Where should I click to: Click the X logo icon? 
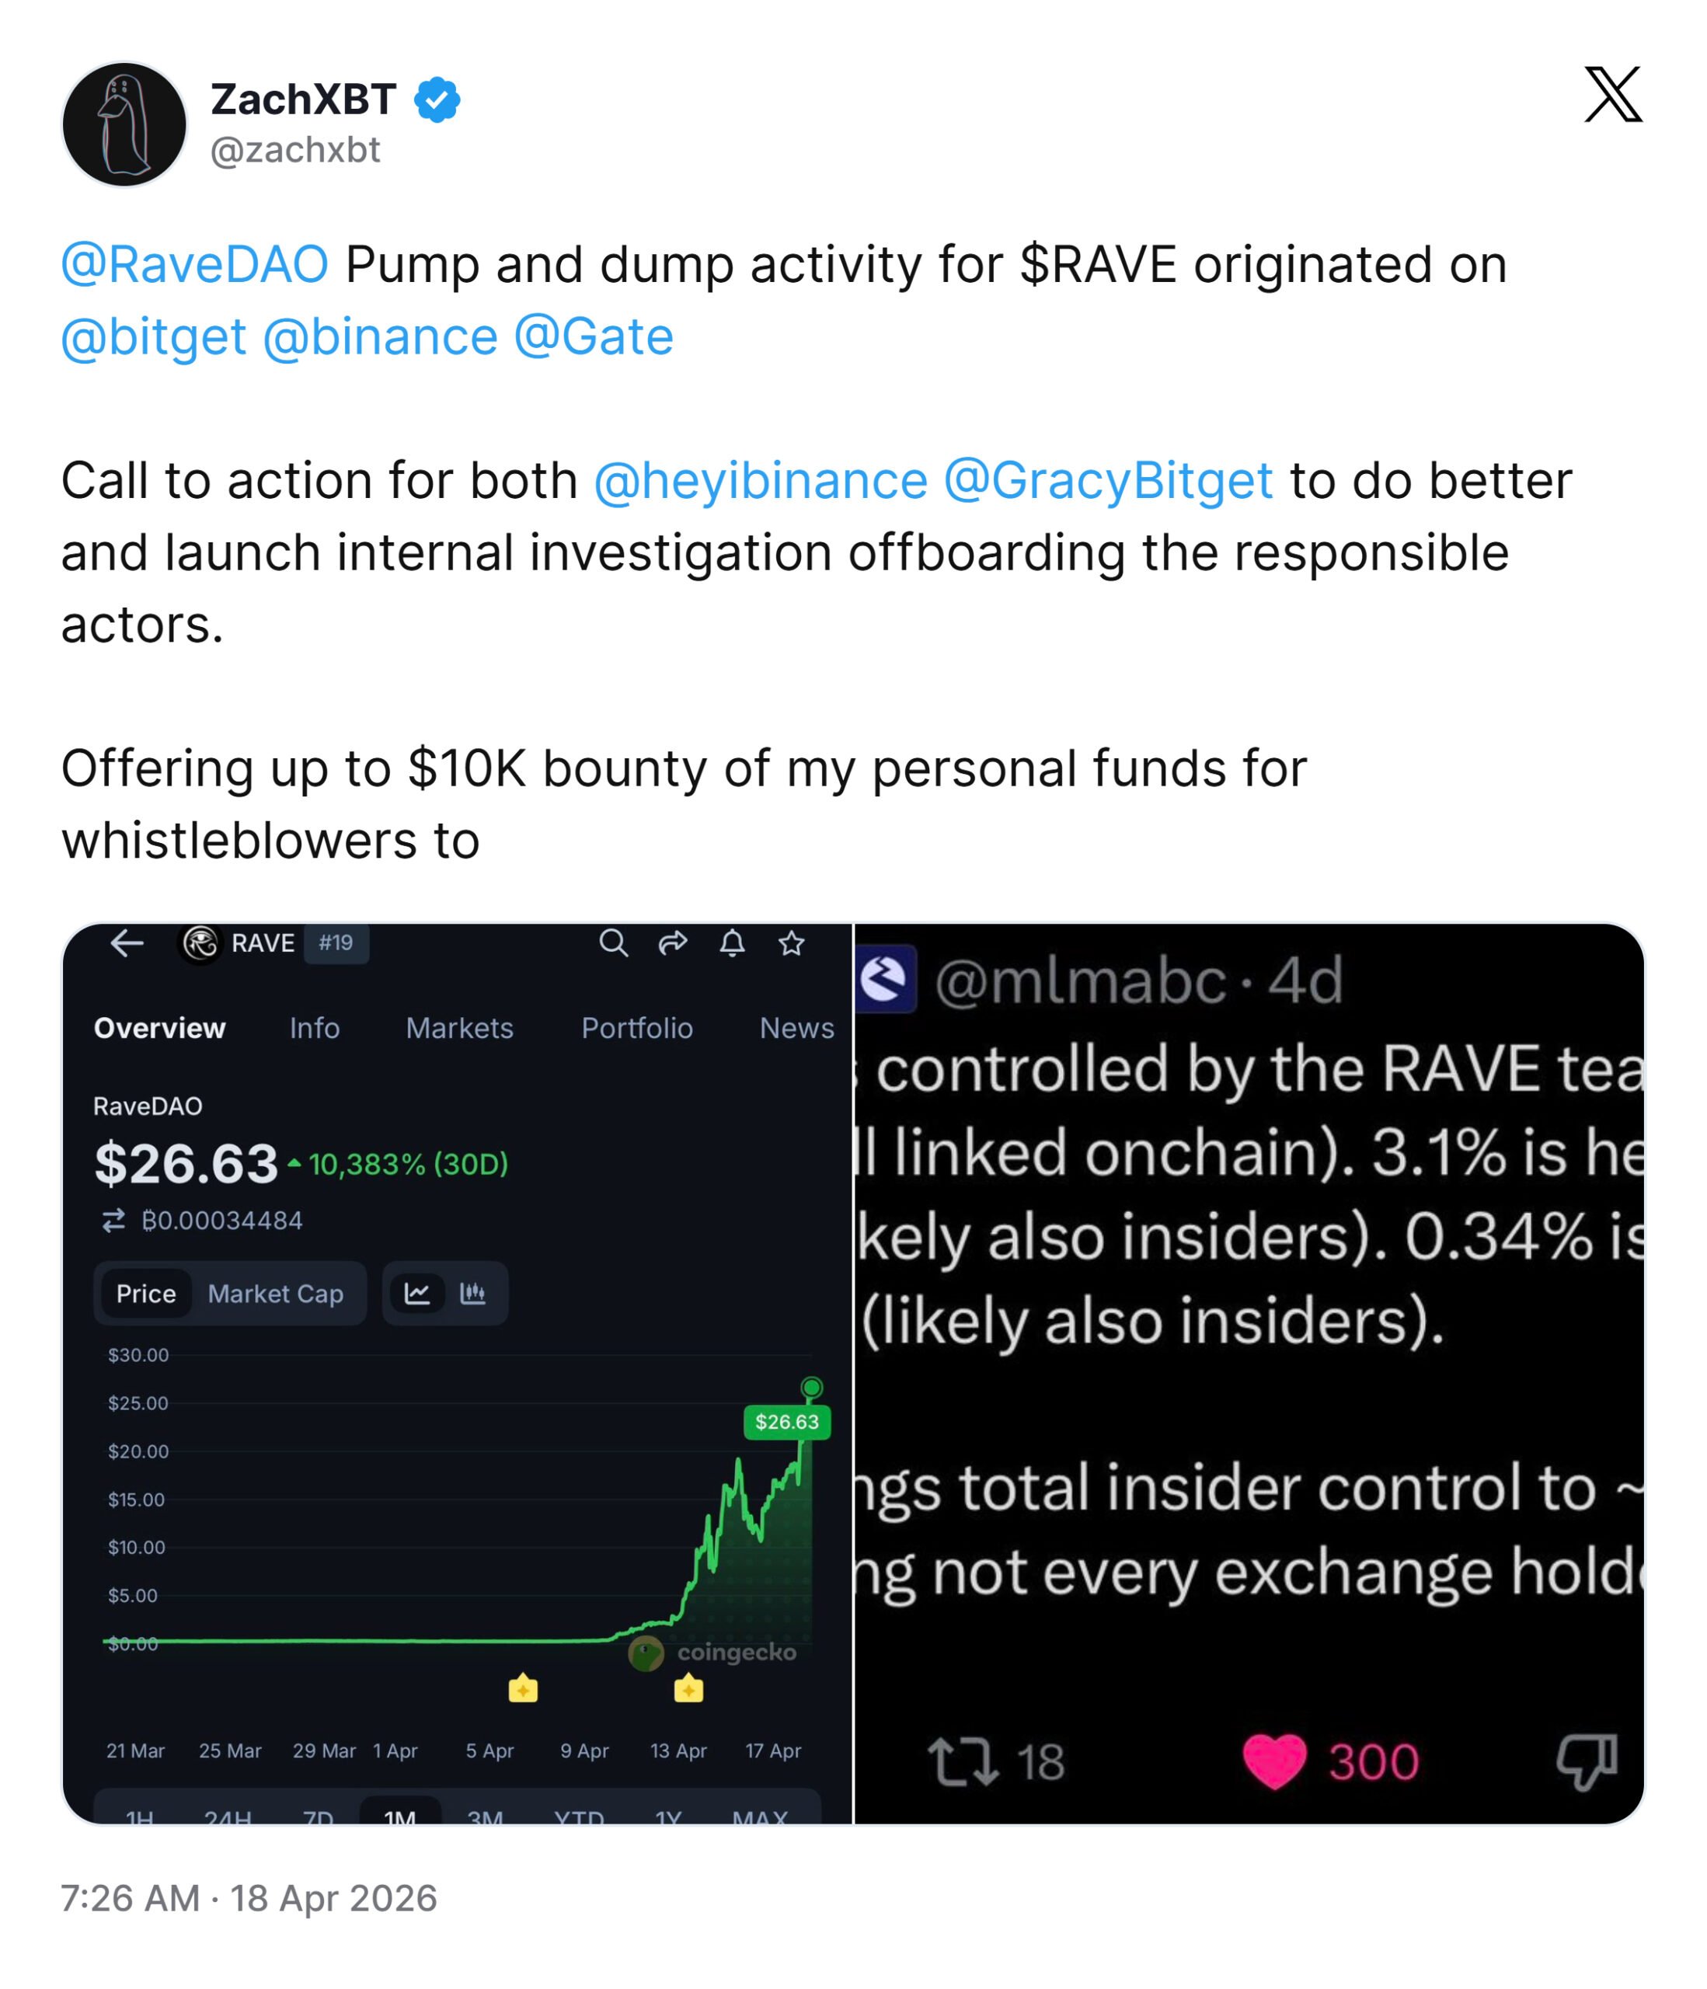pyautogui.click(x=1613, y=94)
